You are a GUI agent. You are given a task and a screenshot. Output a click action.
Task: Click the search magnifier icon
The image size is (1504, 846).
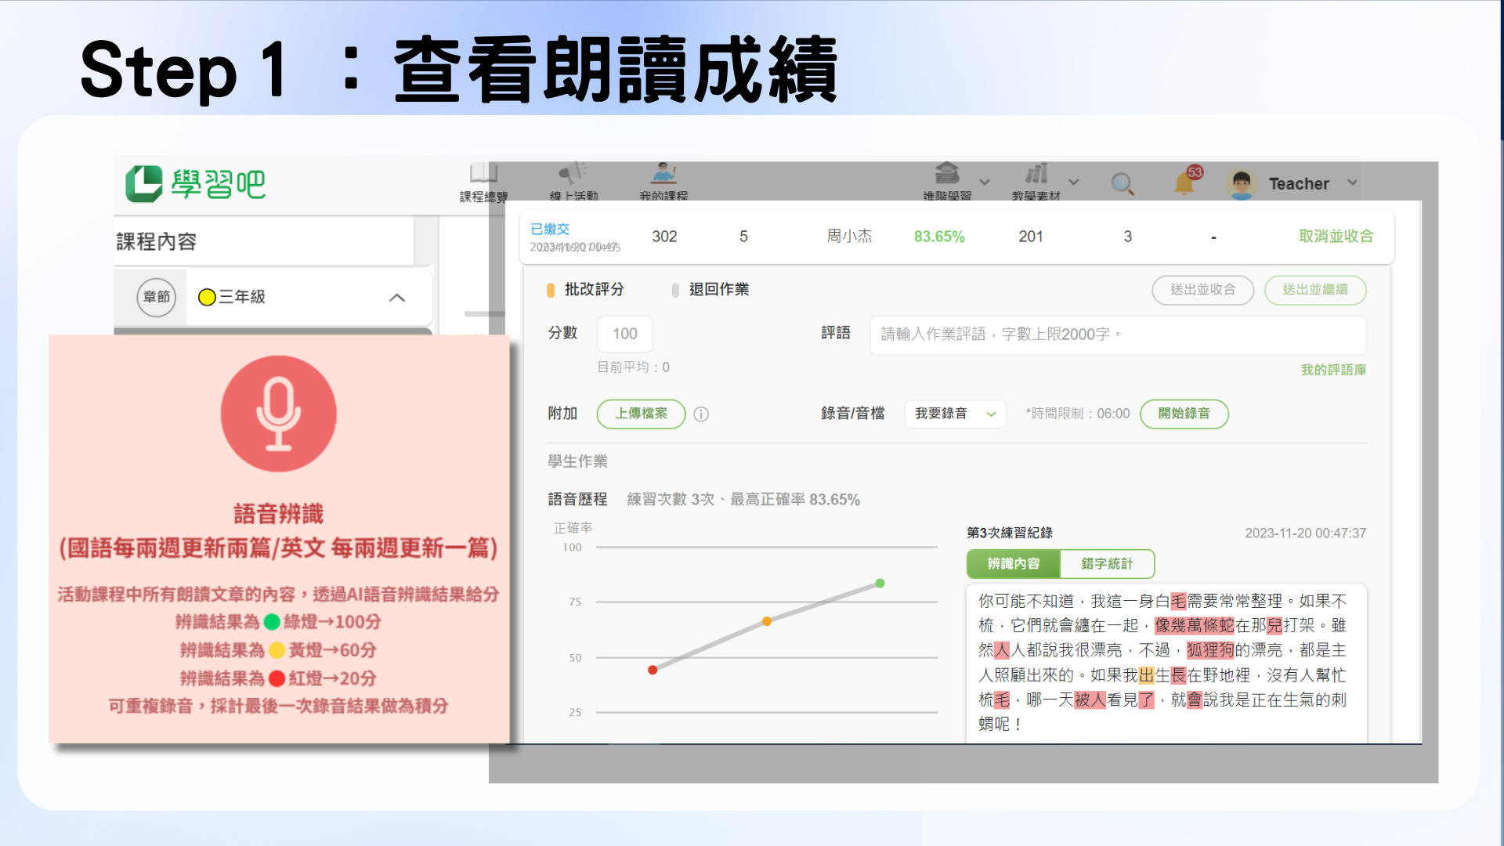(1123, 184)
